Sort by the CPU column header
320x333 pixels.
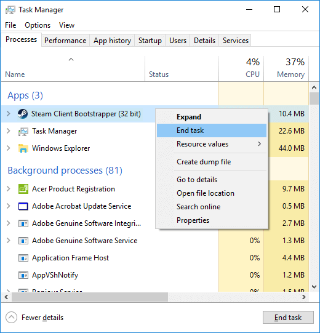pos(241,68)
